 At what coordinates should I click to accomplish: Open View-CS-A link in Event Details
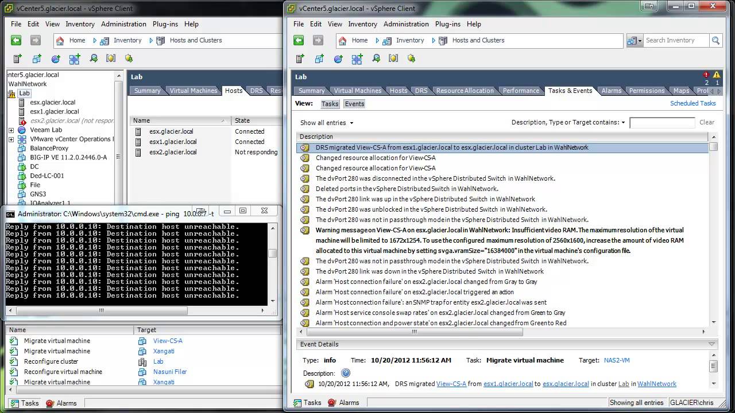click(451, 384)
